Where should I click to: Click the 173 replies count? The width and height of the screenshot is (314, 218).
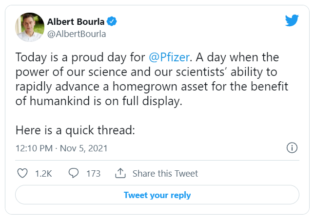pos(93,173)
